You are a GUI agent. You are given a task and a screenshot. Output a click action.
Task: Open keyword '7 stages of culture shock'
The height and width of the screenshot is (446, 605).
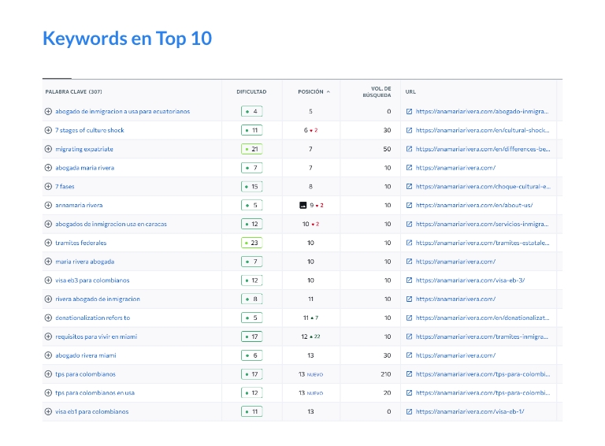pos(90,130)
